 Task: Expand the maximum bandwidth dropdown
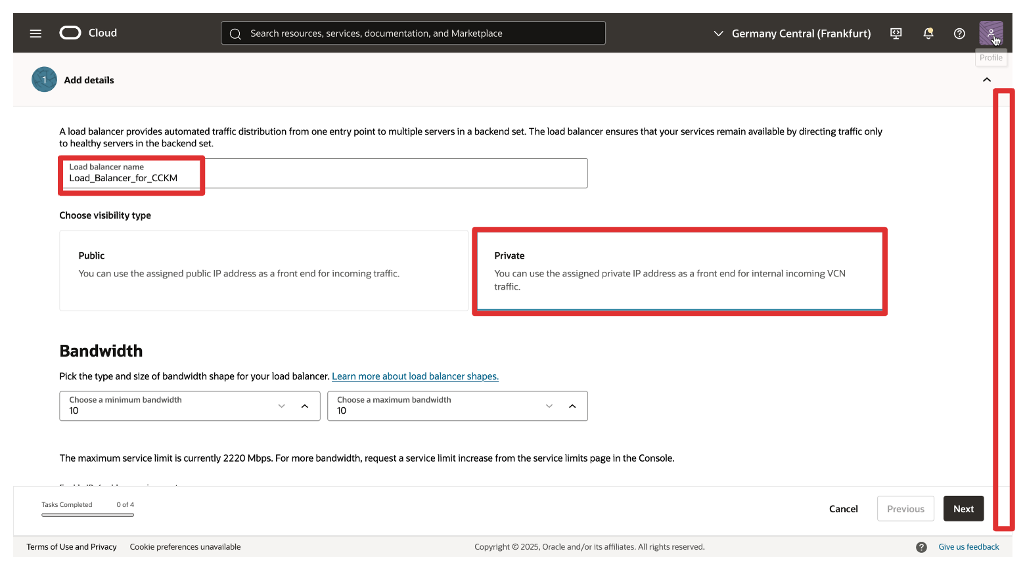549,406
